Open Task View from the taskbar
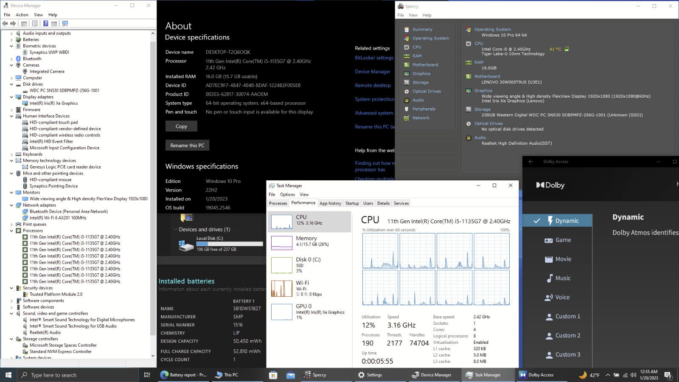Screen dimensions: 679x382 pyautogui.click(x=147, y=375)
